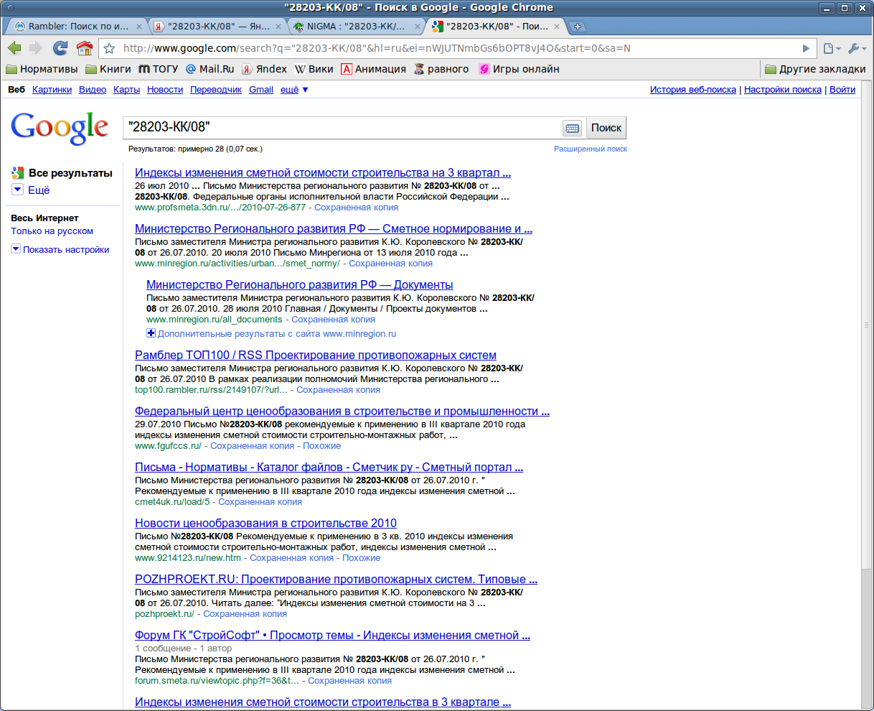Open Министерство Регионального развития РФ — Документы
This screenshot has width=874, height=711.
tap(300, 285)
